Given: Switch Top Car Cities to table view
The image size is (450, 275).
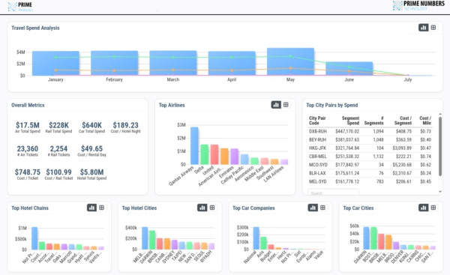Looking at the screenshot, I should coord(433,208).
